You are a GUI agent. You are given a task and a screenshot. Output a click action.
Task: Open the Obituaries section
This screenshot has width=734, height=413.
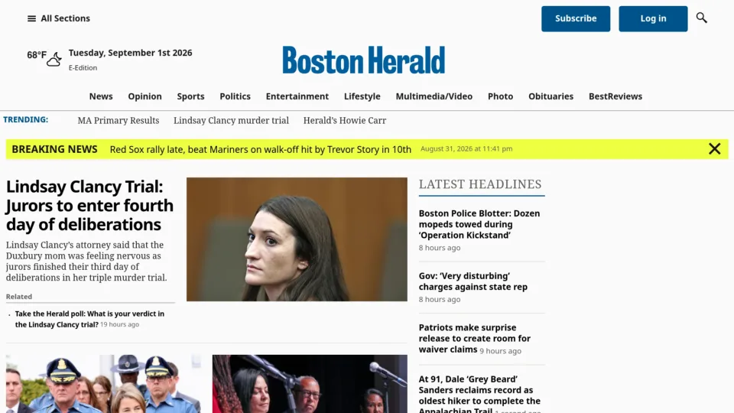tap(551, 96)
